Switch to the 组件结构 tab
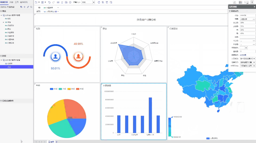The height and width of the screenshot is (143, 256). [x=24, y=2]
